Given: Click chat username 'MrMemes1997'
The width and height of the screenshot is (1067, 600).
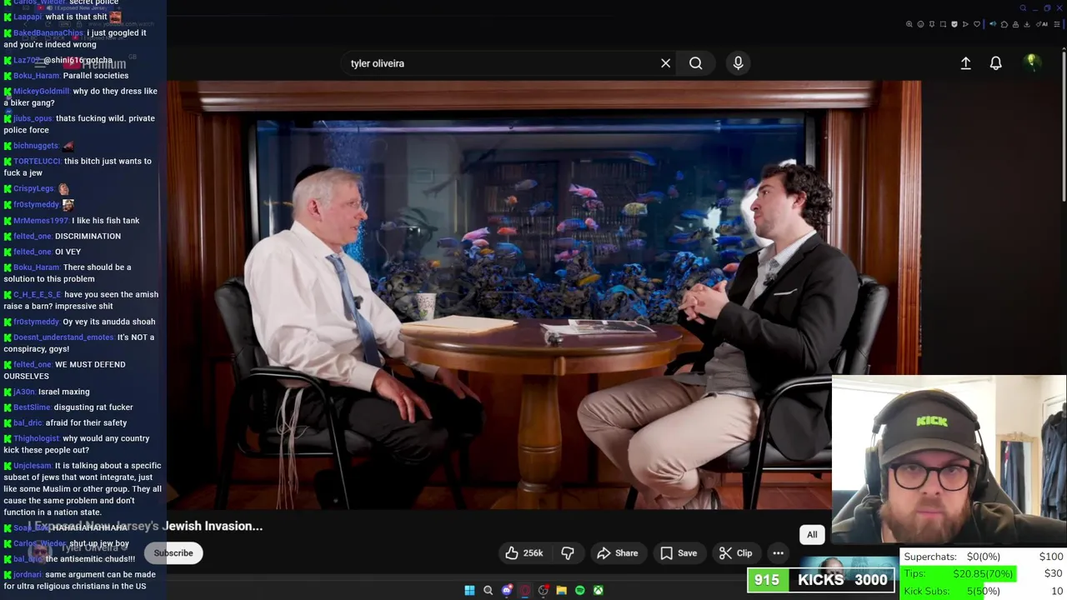Looking at the screenshot, I should pyautogui.click(x=41, y=220).
